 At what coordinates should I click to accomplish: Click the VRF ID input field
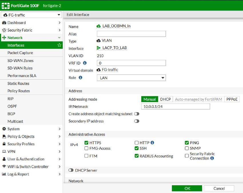click(131, 63)
